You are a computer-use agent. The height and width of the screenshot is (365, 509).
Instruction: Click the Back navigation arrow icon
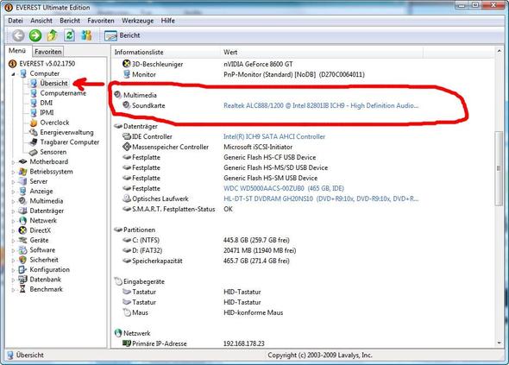click(18, 35)
